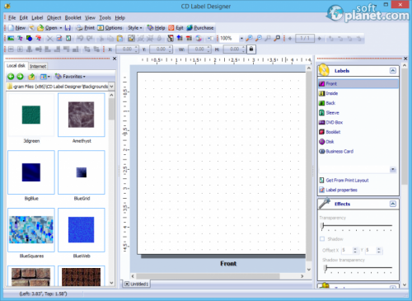
Task: Open the Favorites dropdown
Action: (70, 77)
